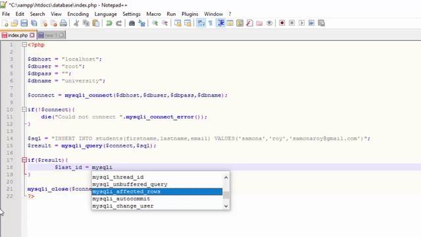The width and height of the screenshot is (421, 237).
Task: Click the Copy toolbar icon
Action: pyautogui.click(x=86, y=23)
